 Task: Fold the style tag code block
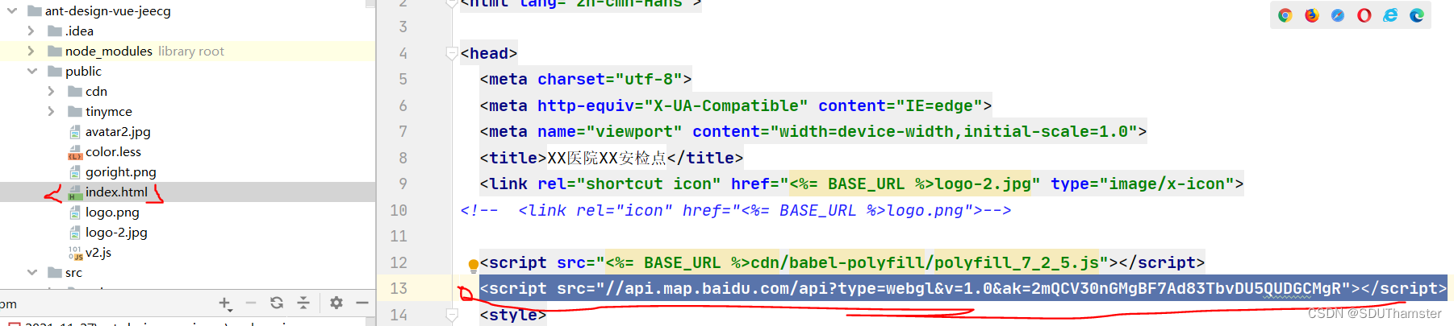452,316
